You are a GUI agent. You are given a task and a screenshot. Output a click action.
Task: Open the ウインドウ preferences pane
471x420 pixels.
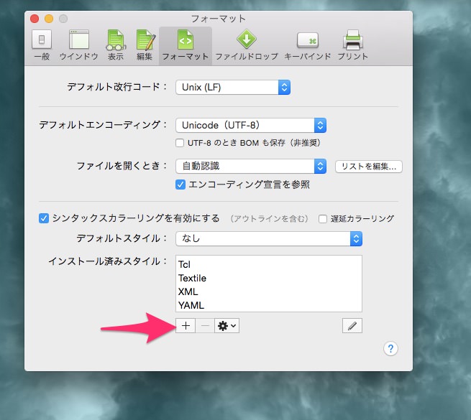coord(78,45)
